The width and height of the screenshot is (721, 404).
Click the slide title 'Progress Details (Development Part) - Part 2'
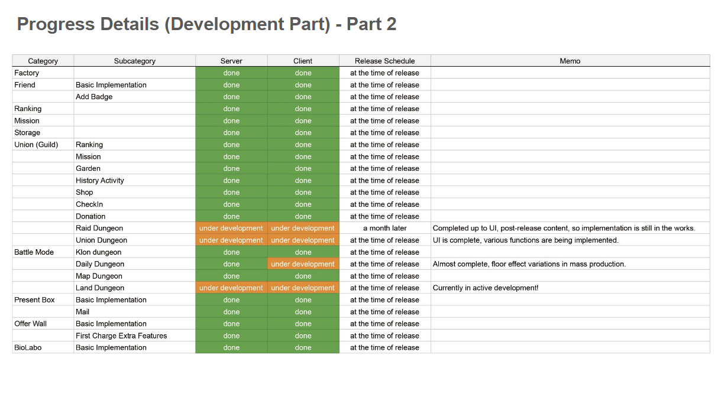(206, 24)
